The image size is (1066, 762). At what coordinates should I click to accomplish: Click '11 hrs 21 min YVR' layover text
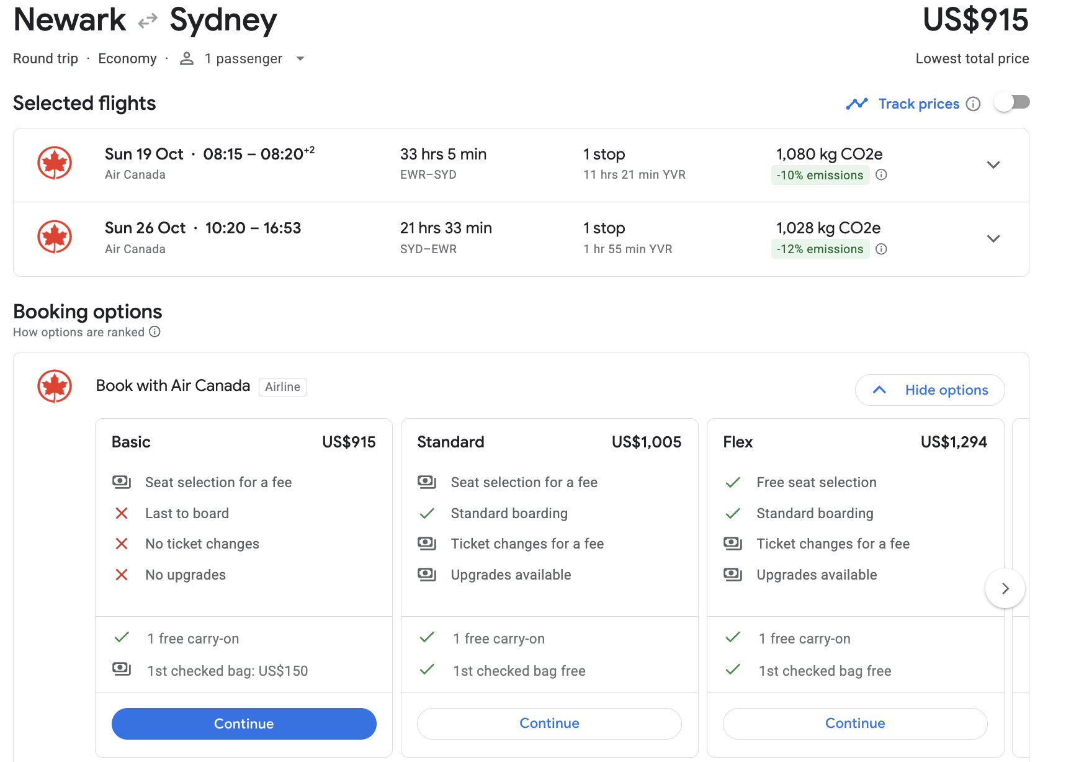634,175
